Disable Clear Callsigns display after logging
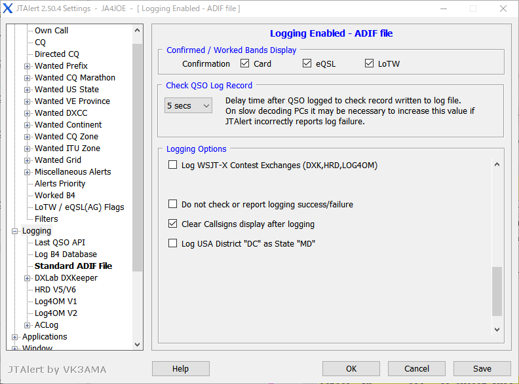This screenshot has height=384, width=519. point(173,224)
